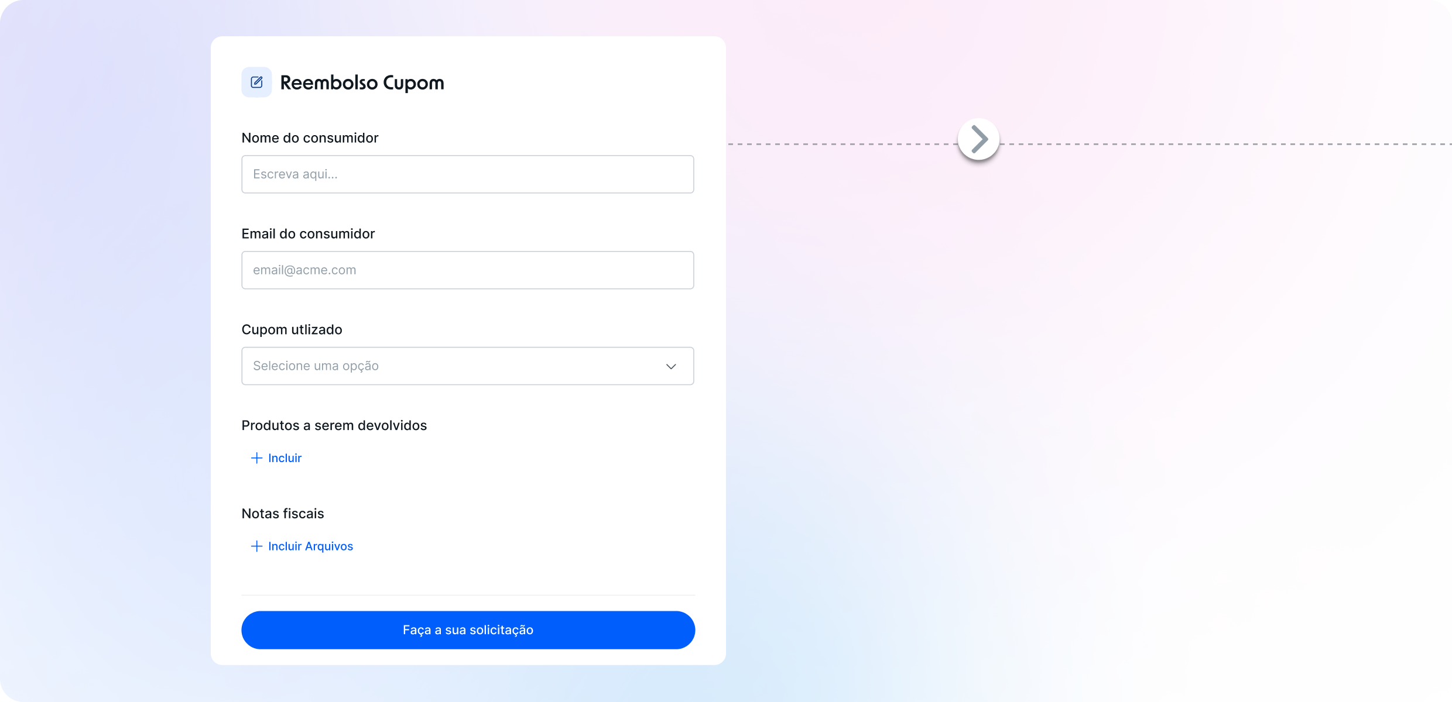Click the dashed line left of the arrow button
Viewport: 1452px width, 702px height.
[x=842, y=144]
